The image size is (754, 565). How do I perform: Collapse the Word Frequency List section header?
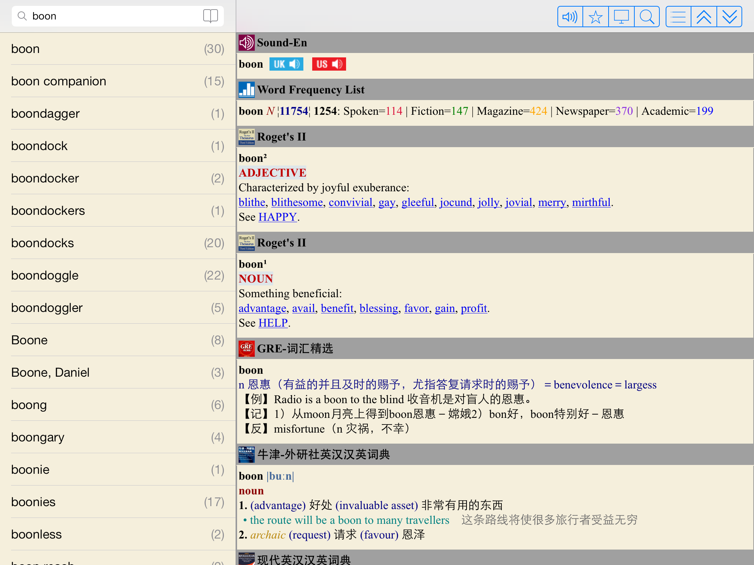495,90
